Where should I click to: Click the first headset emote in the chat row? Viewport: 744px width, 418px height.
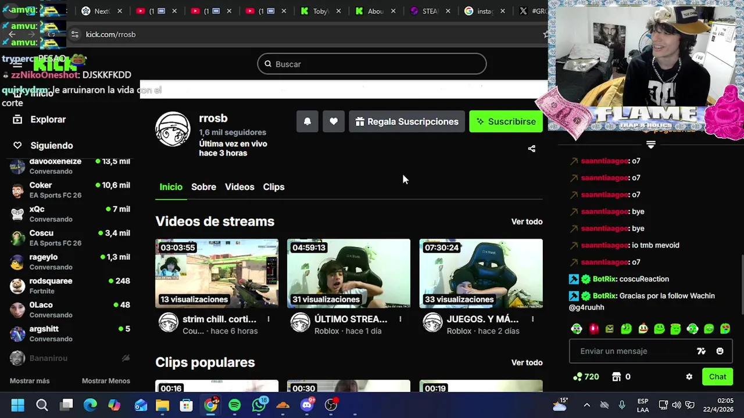coord(577,329)
